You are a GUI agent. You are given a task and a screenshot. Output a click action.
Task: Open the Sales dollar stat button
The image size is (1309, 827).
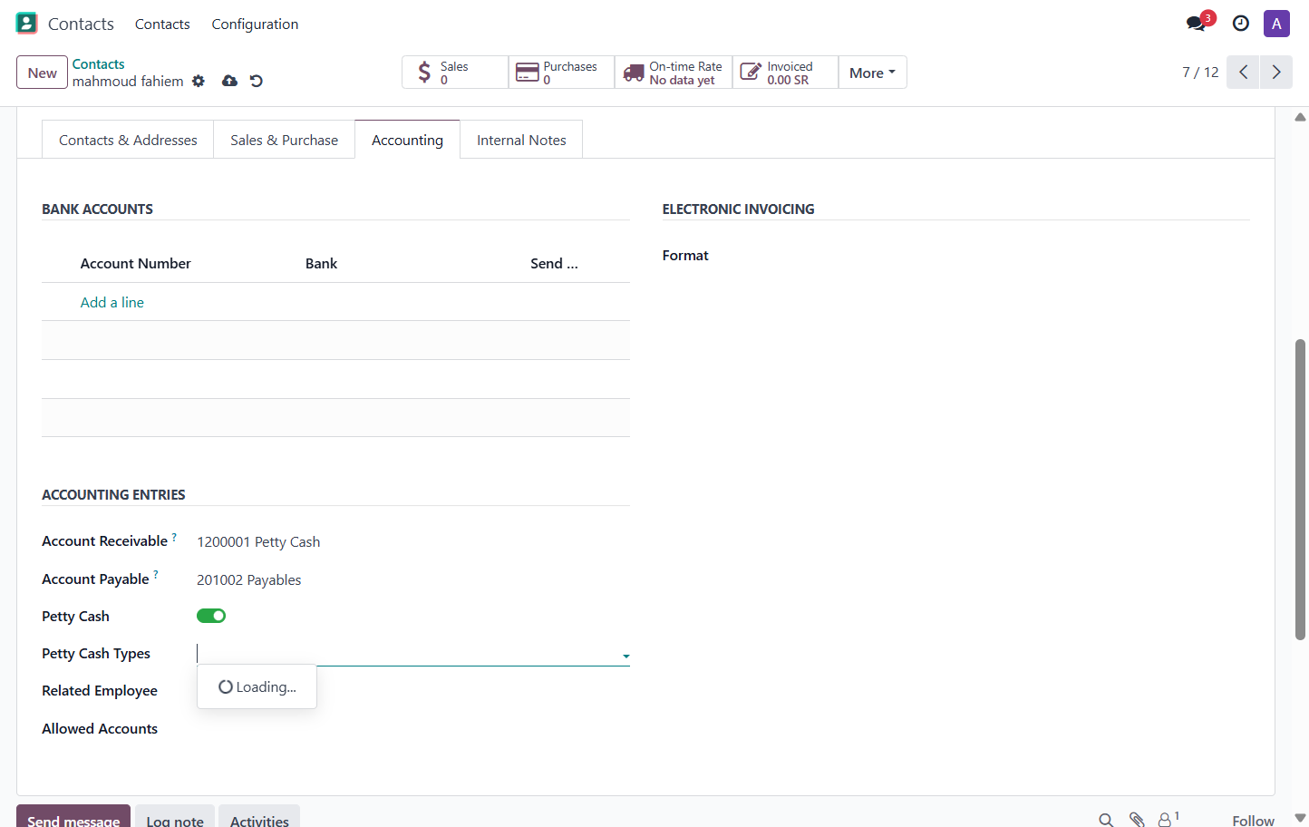point(455,73)
